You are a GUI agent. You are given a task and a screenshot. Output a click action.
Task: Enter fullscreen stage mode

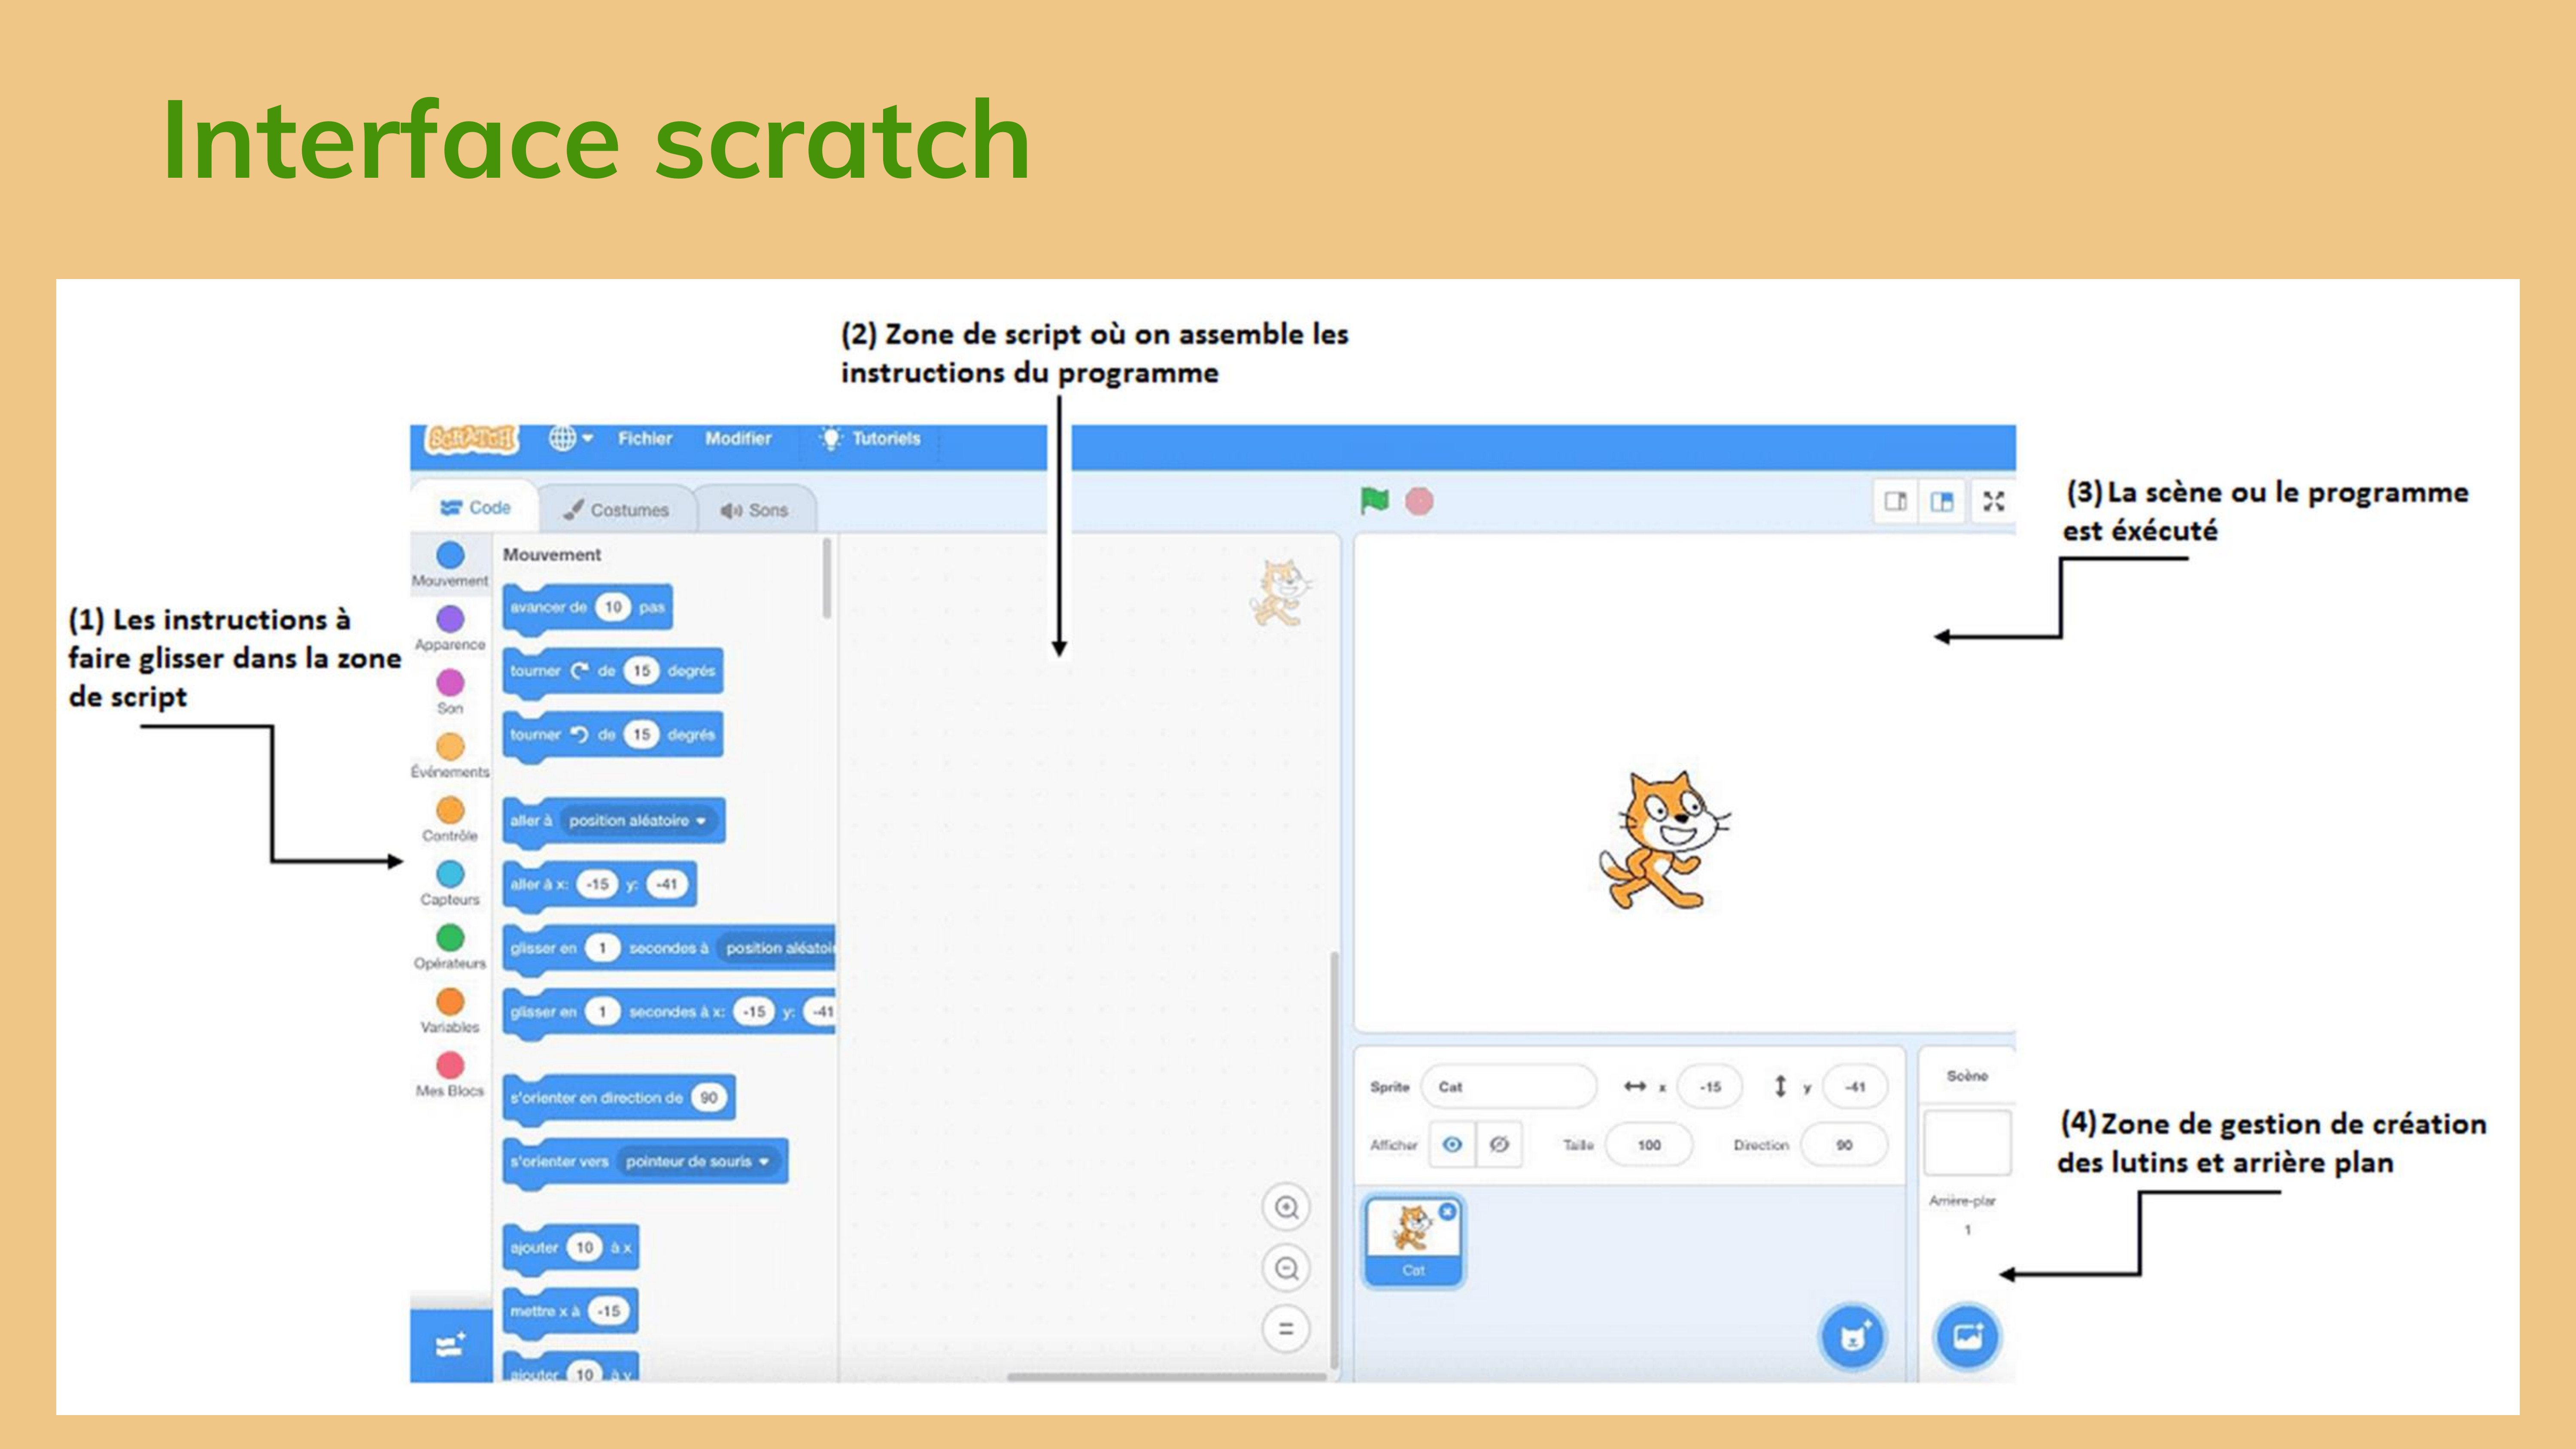click(x=1993, y=501)
